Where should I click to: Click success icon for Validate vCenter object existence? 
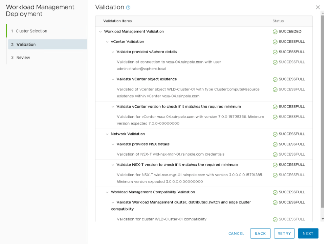tap(275, 80)
